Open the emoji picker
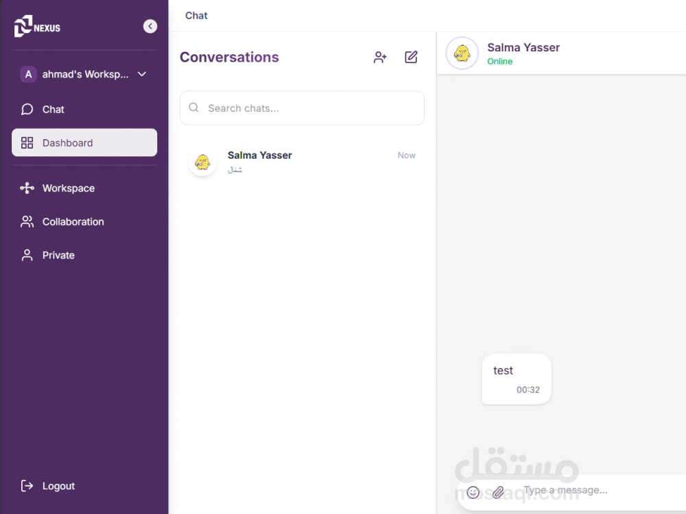Viewport: 686px width, 514px height. click(x=473, y=492)
